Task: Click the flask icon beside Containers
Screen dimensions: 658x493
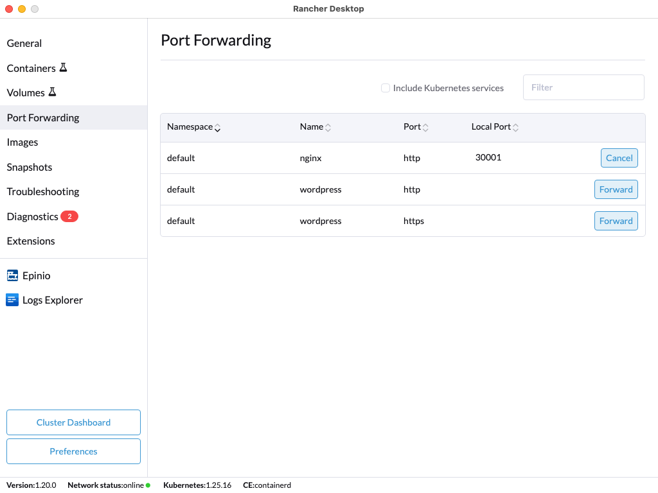Action: tap(63, 67)
